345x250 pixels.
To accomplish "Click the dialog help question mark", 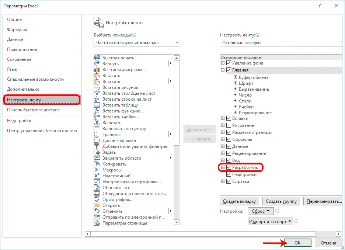I will 320,6.
